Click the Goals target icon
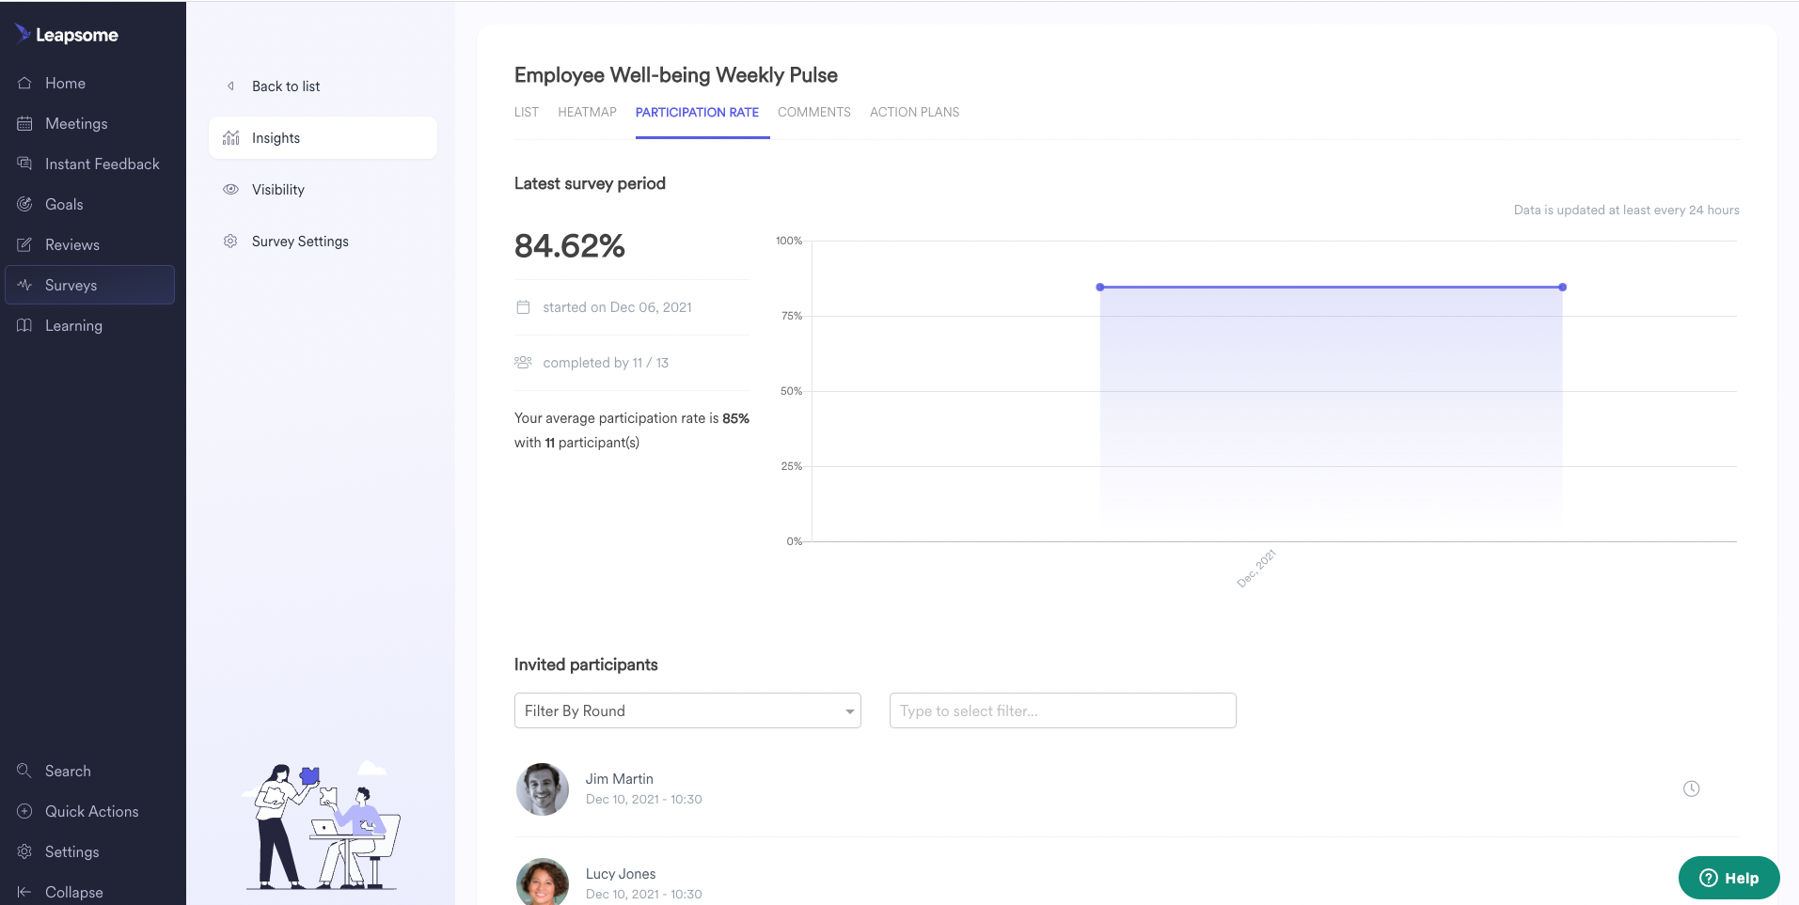Screen dimensions: 1799x905 point(24,204)
